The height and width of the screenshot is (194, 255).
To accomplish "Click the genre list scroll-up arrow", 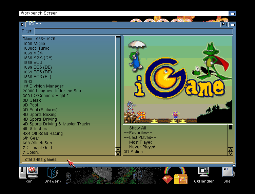I will coord(231,150).
